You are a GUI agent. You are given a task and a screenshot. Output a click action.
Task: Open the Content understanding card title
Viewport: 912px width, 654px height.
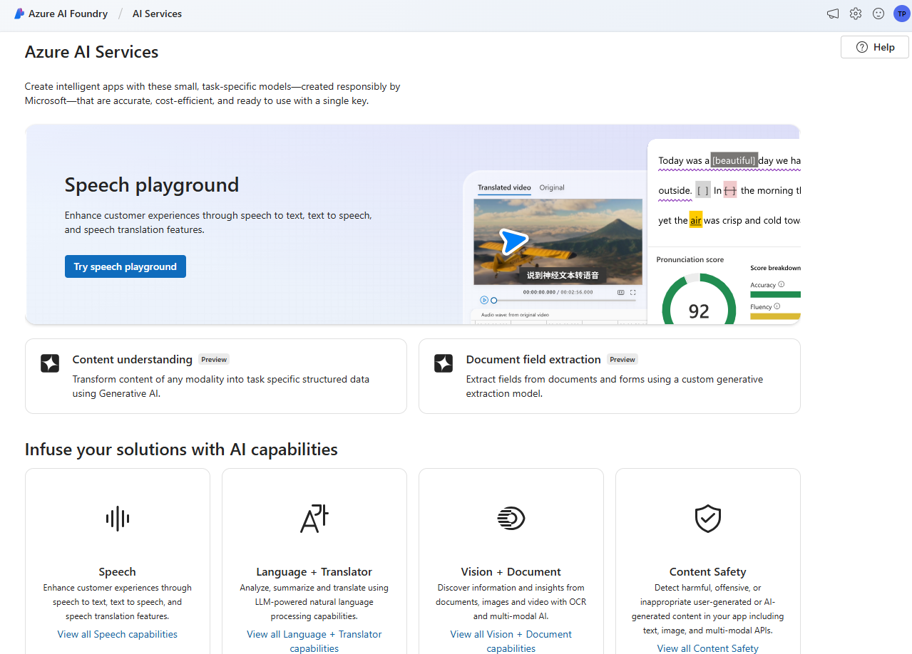coord(133,359)
